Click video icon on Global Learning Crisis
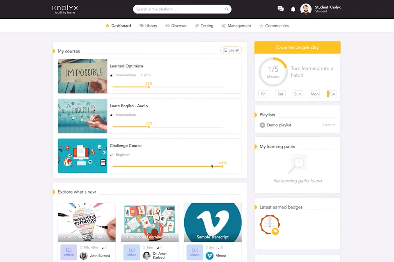394x262 pixels. pos(132,252)
